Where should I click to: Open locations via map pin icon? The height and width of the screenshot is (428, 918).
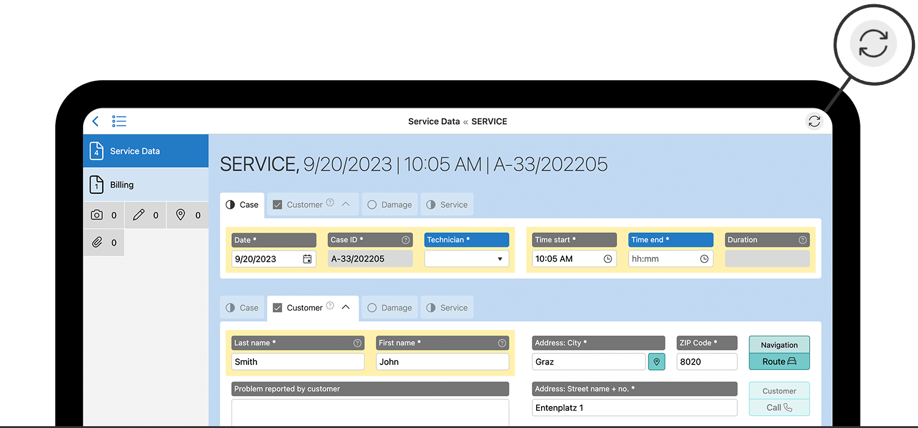(188, 215)
